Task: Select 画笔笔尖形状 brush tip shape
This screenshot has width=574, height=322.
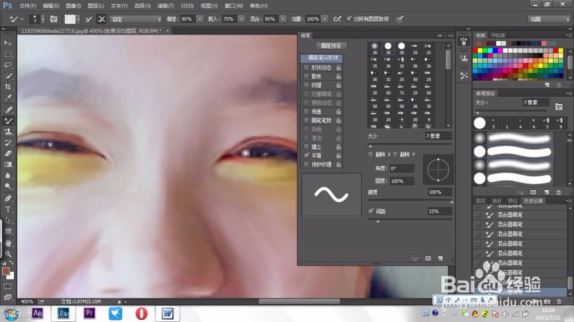Action: tap(322, 58)
